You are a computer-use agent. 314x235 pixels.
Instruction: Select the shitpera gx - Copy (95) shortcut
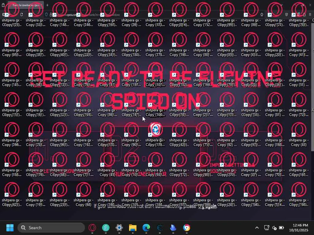pos(12,44)
